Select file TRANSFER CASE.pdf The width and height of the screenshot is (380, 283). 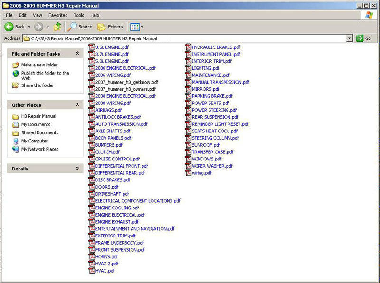213,152
